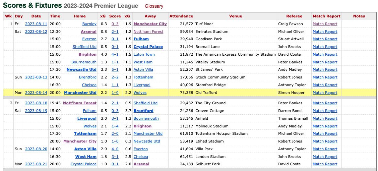The width and height of the screenshot is (378, 171).
Task: Open Match Report for Manchester Utd vs Wolves
Action: click(x=325, y=93)
